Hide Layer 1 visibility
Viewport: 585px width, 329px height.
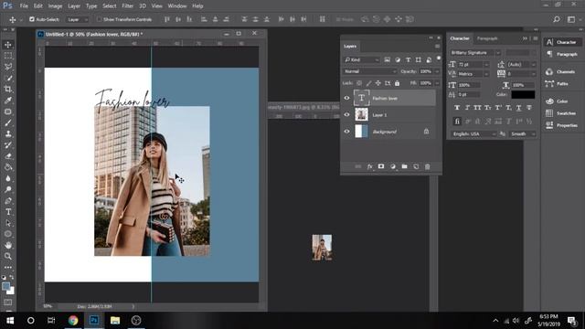pyautogui.click(x=346, y=114)
